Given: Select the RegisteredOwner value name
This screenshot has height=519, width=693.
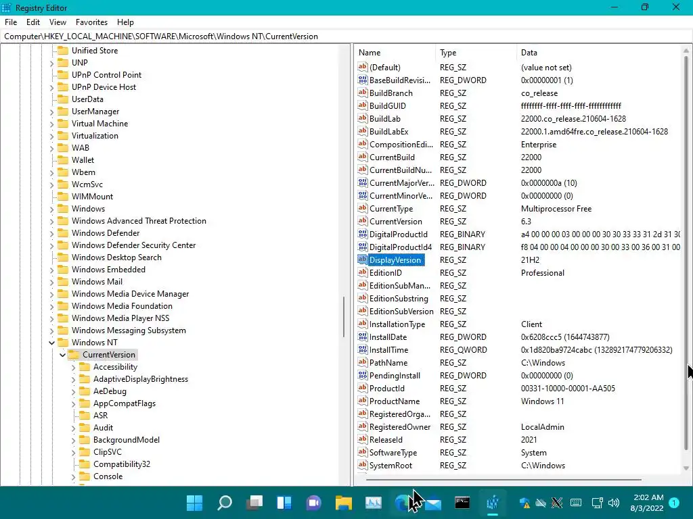Looking at the screenshot, I should coord(400,427).
